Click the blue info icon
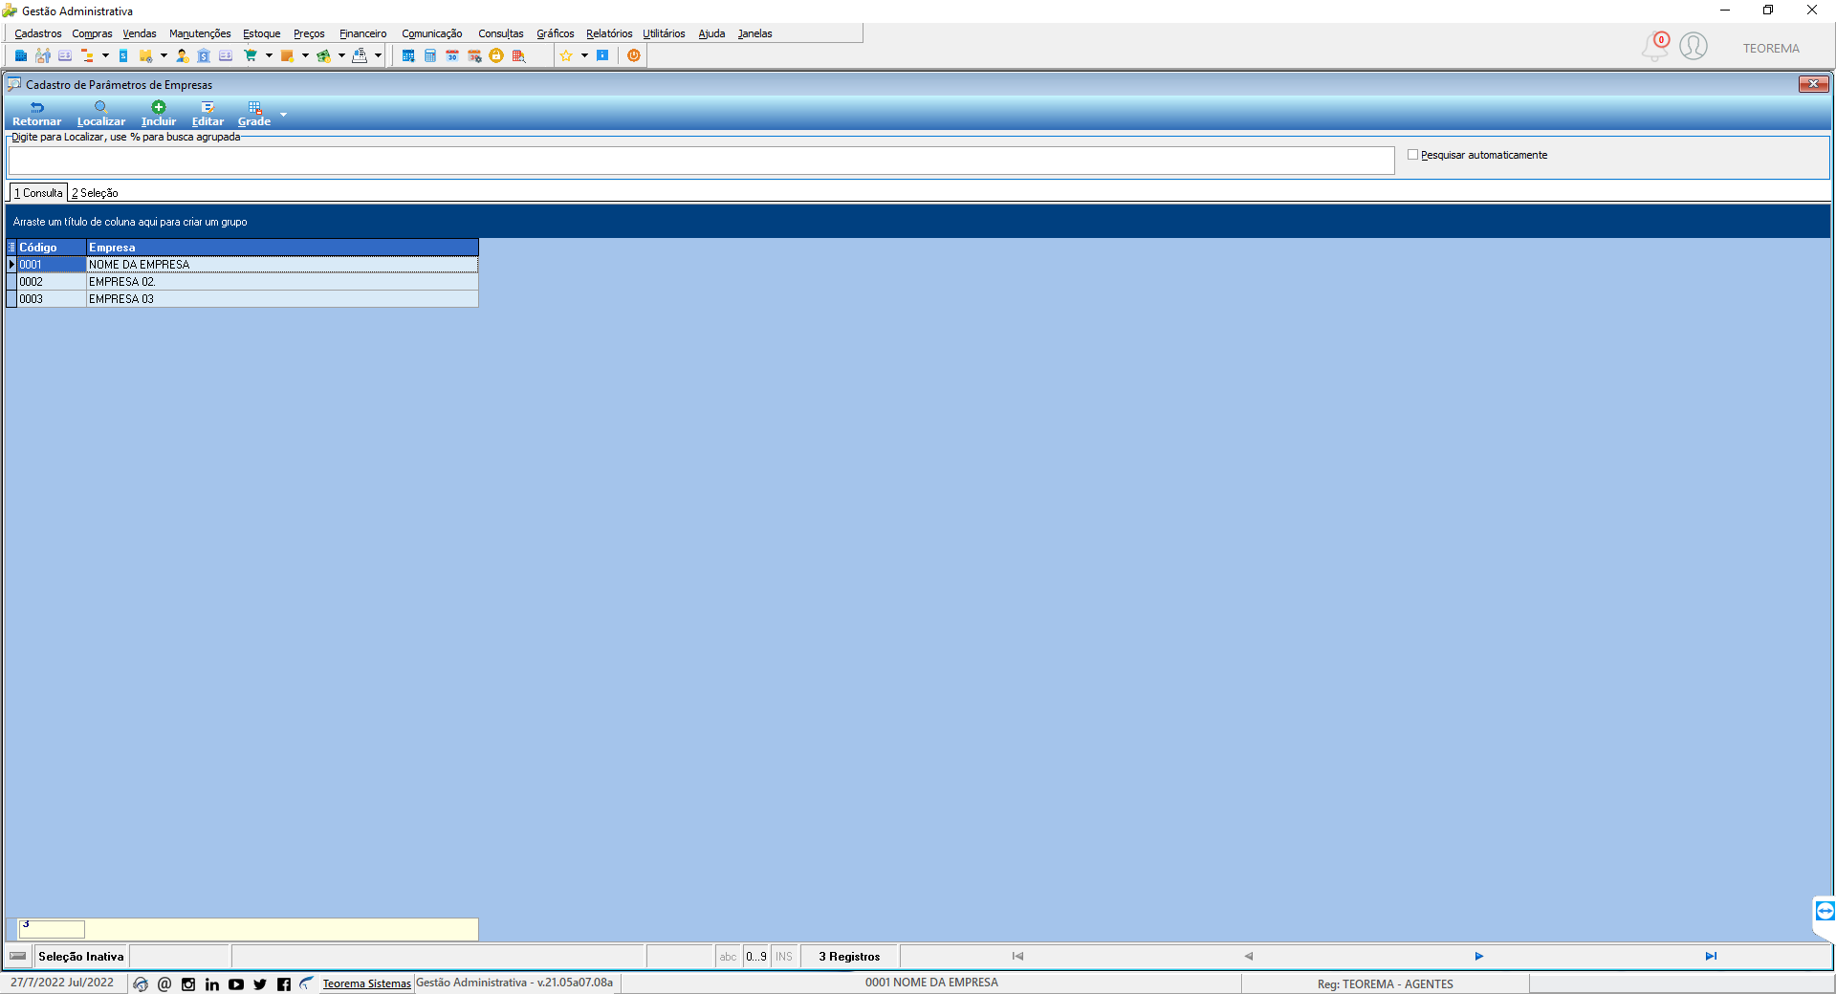 tap(602, 55)
